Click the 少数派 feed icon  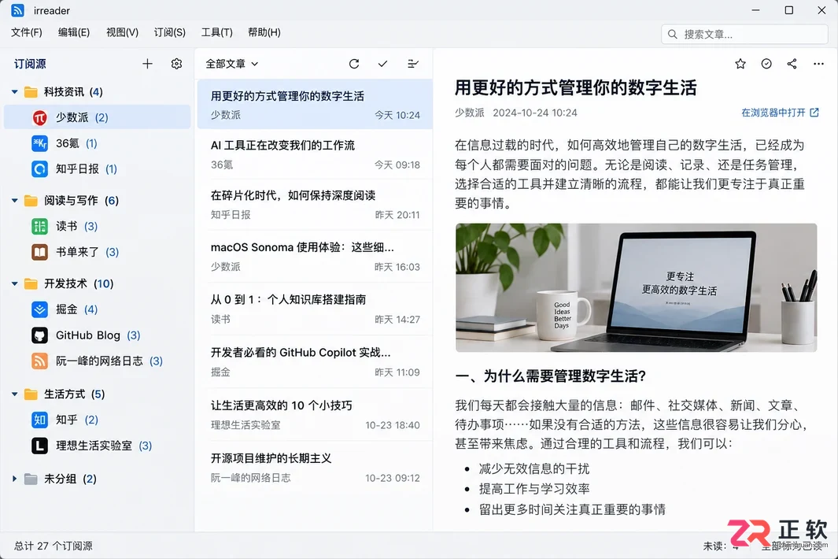point(39,117)
